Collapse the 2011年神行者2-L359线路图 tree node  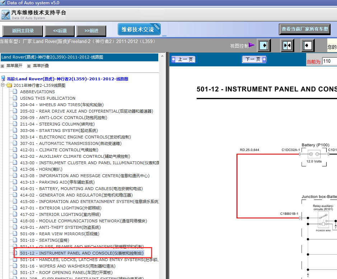(x=3, y=85)
